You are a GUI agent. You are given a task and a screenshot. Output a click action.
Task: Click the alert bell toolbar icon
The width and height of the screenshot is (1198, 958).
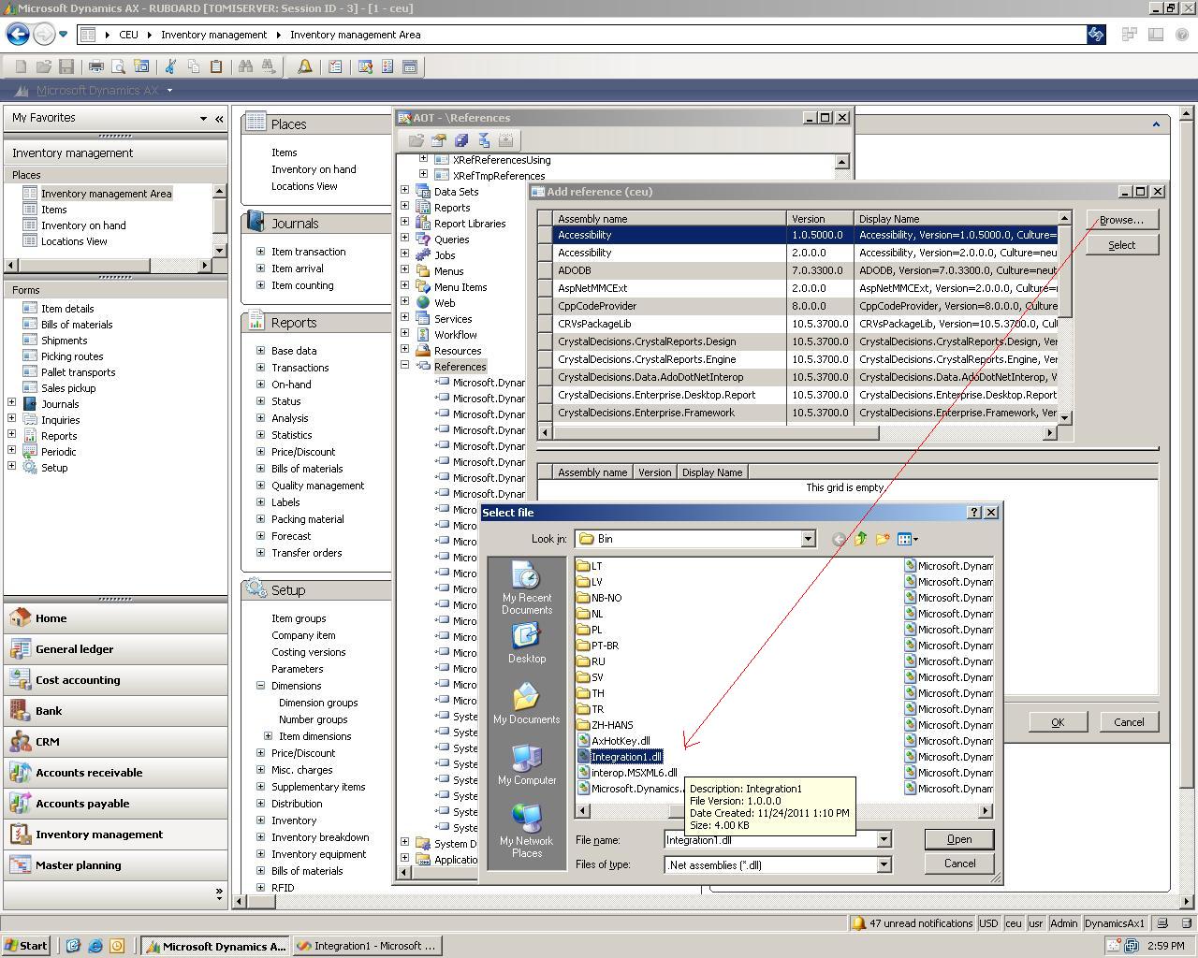pyautogui.click(x=304, y=66)
